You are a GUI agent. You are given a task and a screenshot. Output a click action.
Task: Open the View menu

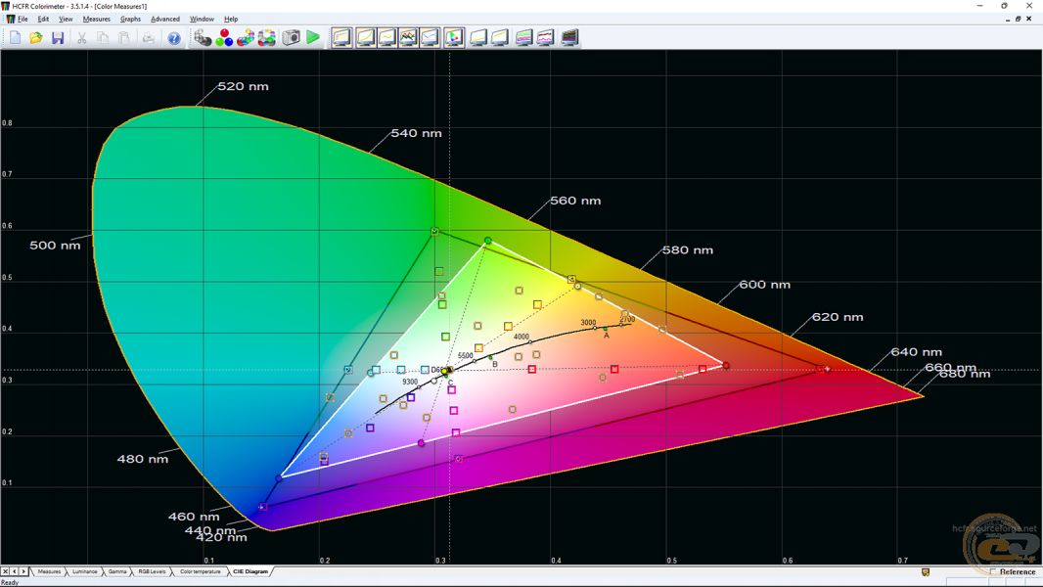click(66, 20)
